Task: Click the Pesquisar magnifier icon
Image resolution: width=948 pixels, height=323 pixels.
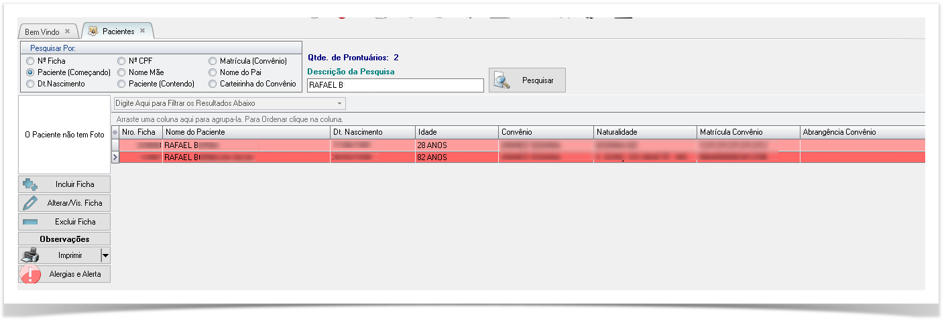Action: tap(502, 80)
